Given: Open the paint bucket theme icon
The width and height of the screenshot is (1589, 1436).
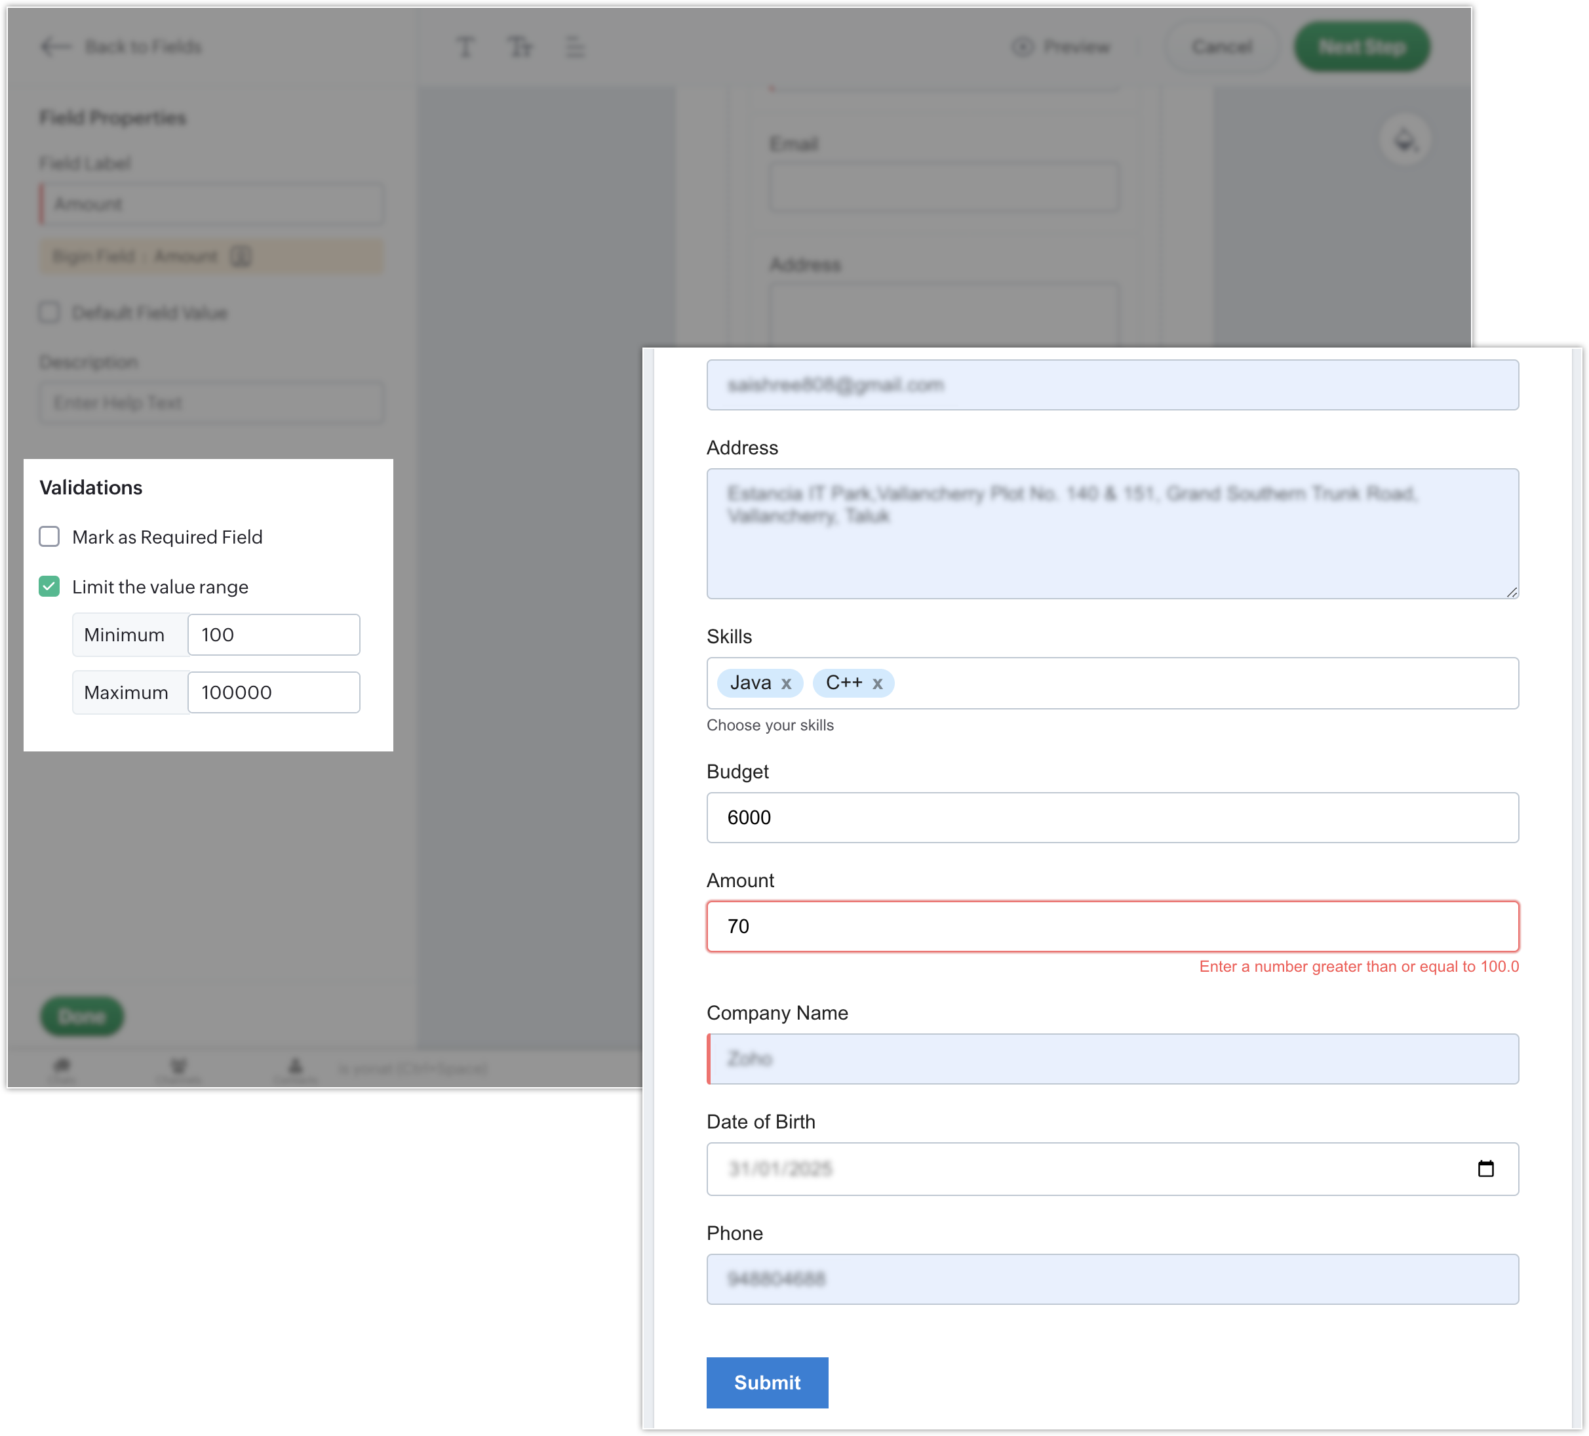Looking at the screenshot, I should pyautogui.click(x=1405, y=141).
